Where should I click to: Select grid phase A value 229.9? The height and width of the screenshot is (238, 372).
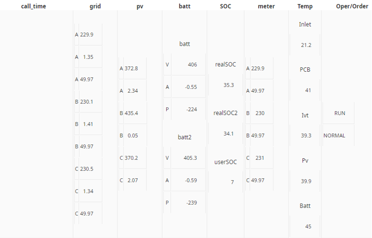87,35
